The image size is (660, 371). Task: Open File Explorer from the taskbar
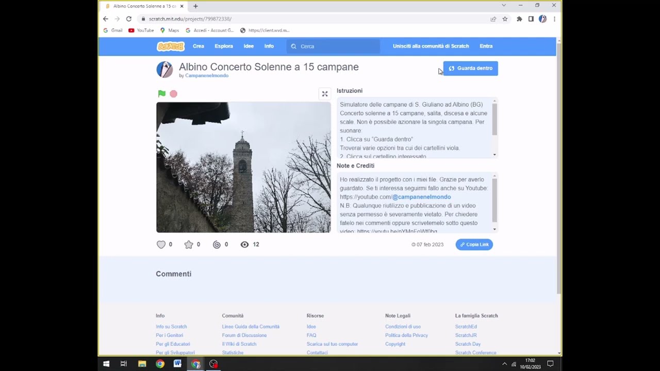tap(142, 364)
